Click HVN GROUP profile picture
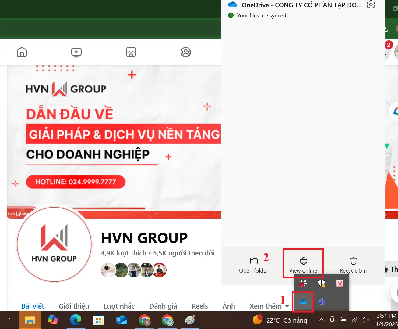The width and height of the screenshot is (398, 329). click(x=54, y=244)
